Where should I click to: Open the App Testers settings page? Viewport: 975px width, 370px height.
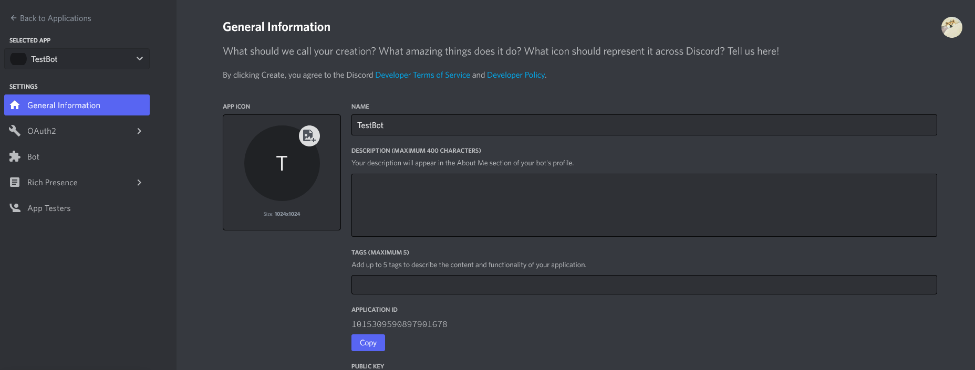[x=77, y=208]
